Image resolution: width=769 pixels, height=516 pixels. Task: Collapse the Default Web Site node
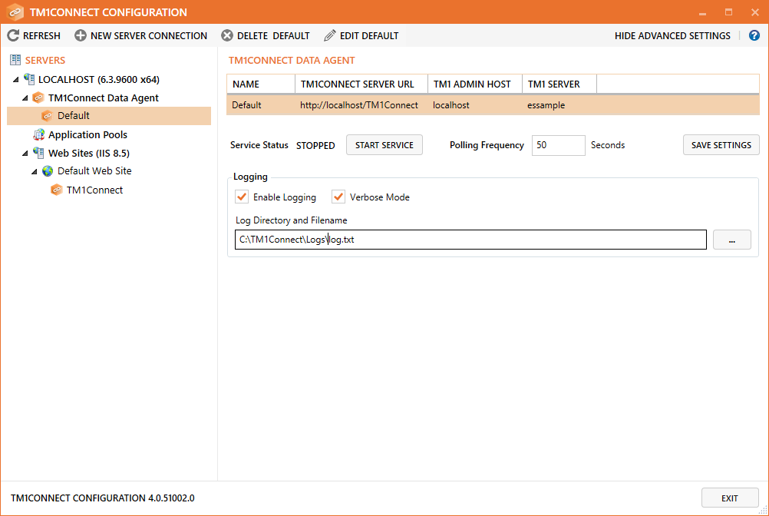pyautogui.click(x=35, y=172)
